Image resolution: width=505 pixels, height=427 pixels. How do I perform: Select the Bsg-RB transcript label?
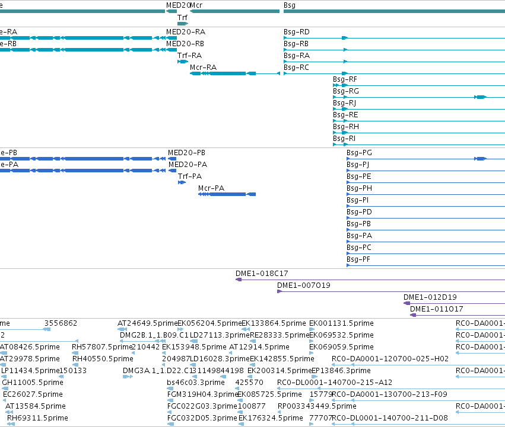point(296,44)
